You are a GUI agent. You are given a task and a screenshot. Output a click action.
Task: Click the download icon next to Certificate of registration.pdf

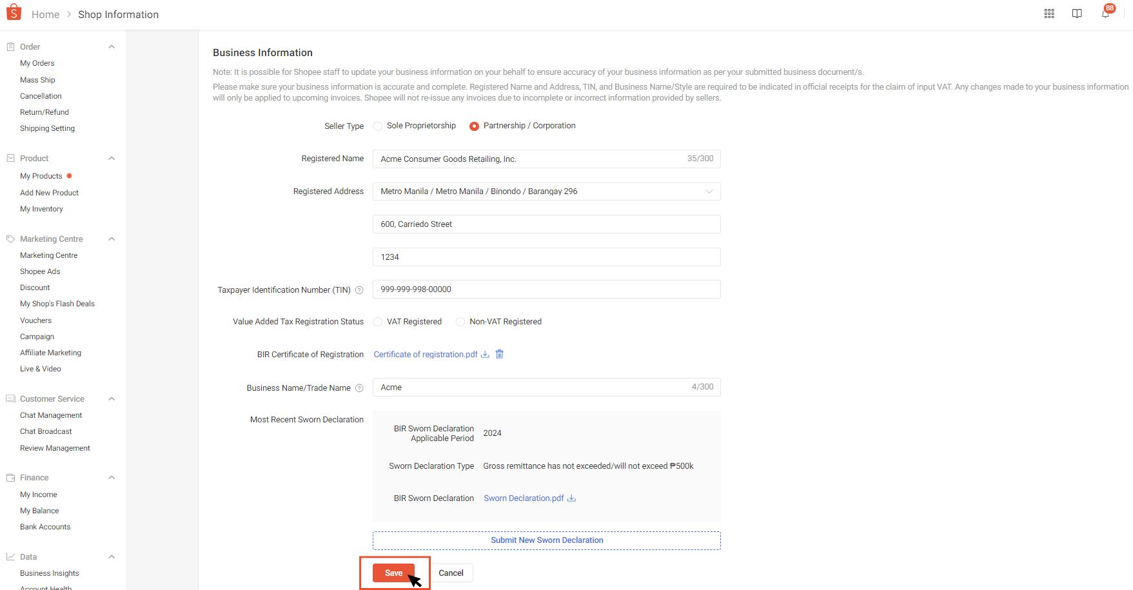coord(485,354)
